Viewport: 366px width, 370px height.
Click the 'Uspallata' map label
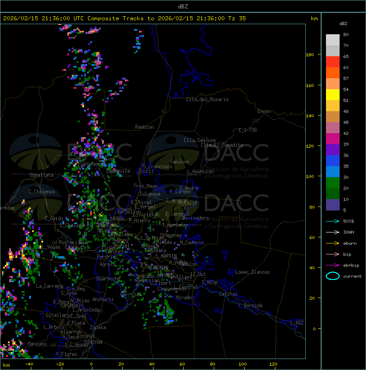[41, 175]
